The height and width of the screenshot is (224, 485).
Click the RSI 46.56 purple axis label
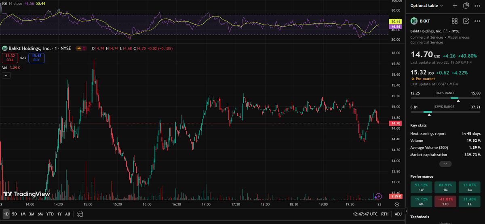pyautogui.click(x=396, y=26)
